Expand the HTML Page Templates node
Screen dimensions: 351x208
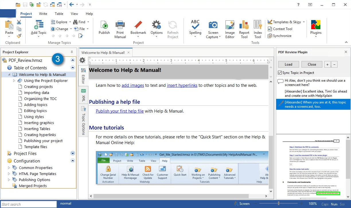[x=9, y=174]
